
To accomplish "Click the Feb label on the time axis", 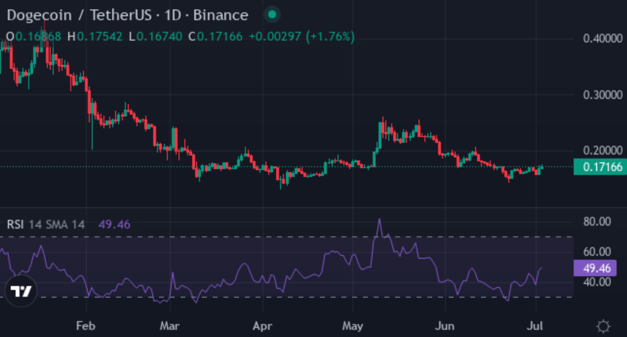I will pyautogui.click(x=86, y=325).
